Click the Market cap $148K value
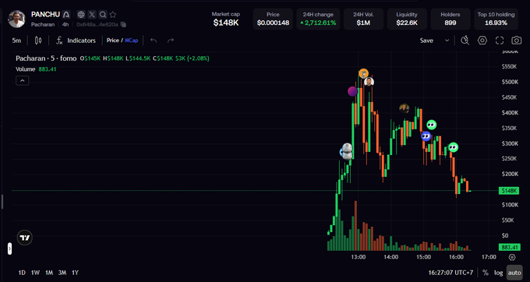The width and height of the screenshot is (530, 282). pos(226,23)
